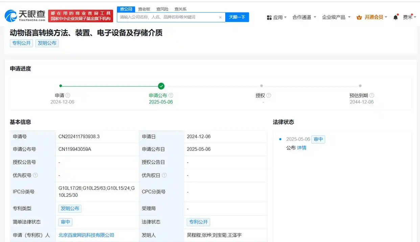Show help for 预估到期 question mark icon
420x242 pixels.
click(x=372, y=96)
